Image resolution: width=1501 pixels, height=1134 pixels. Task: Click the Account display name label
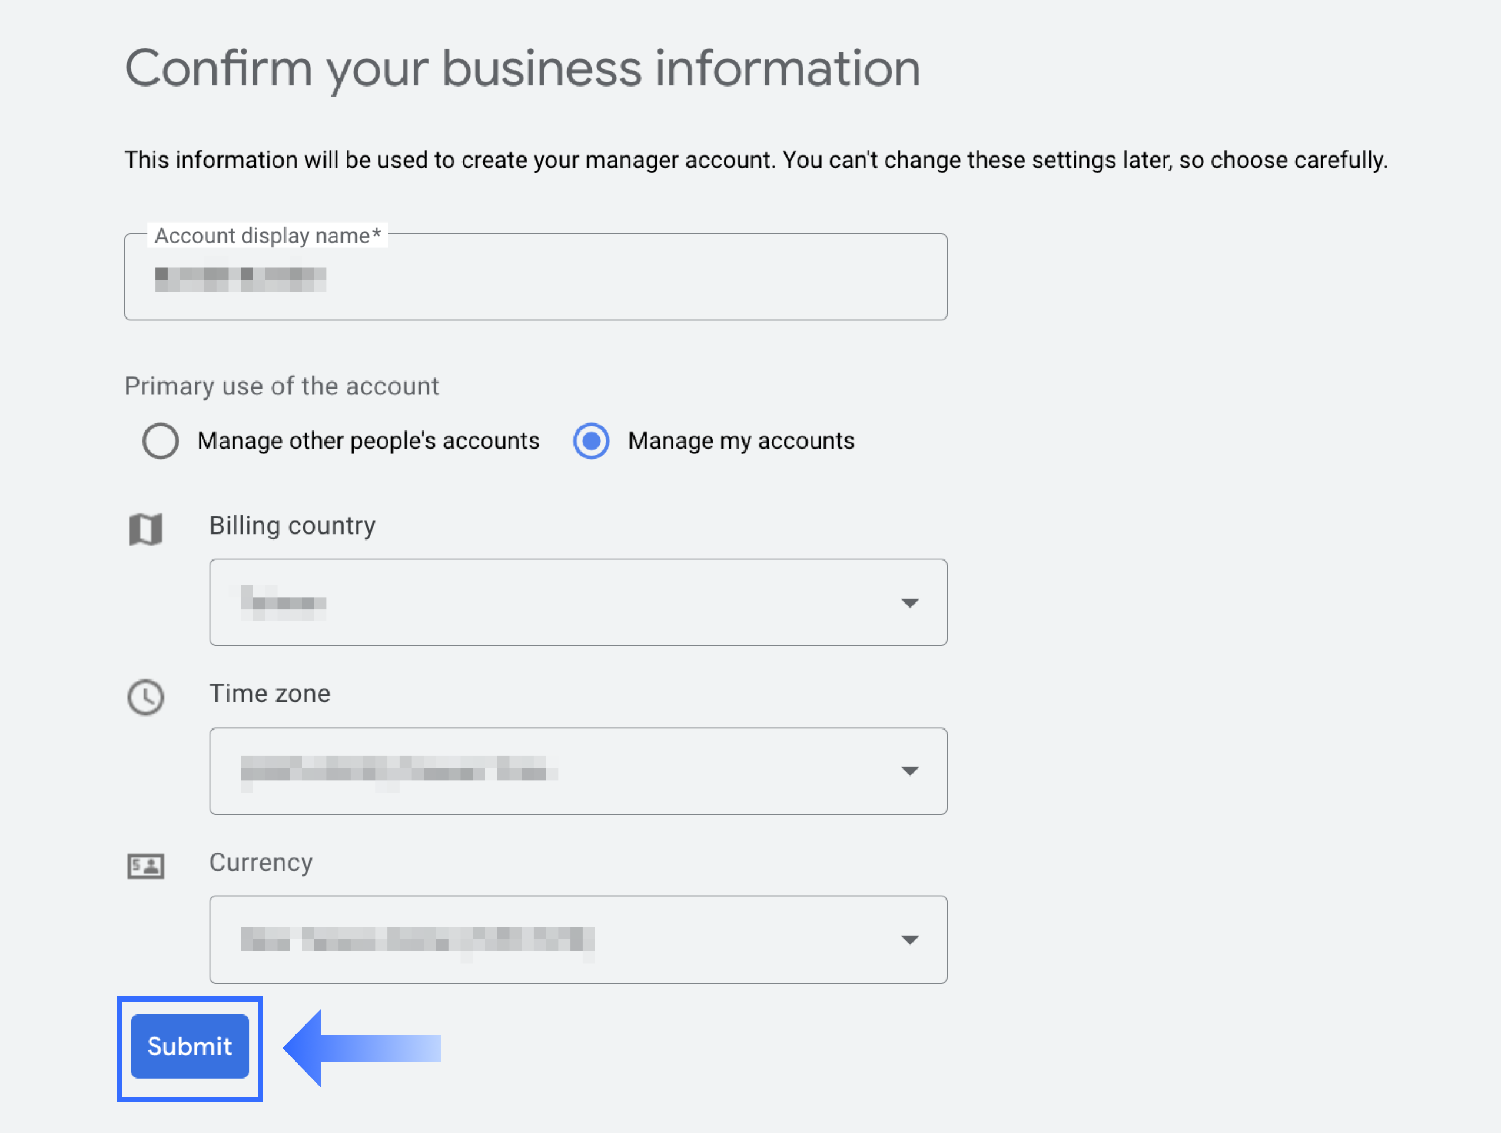268,236
